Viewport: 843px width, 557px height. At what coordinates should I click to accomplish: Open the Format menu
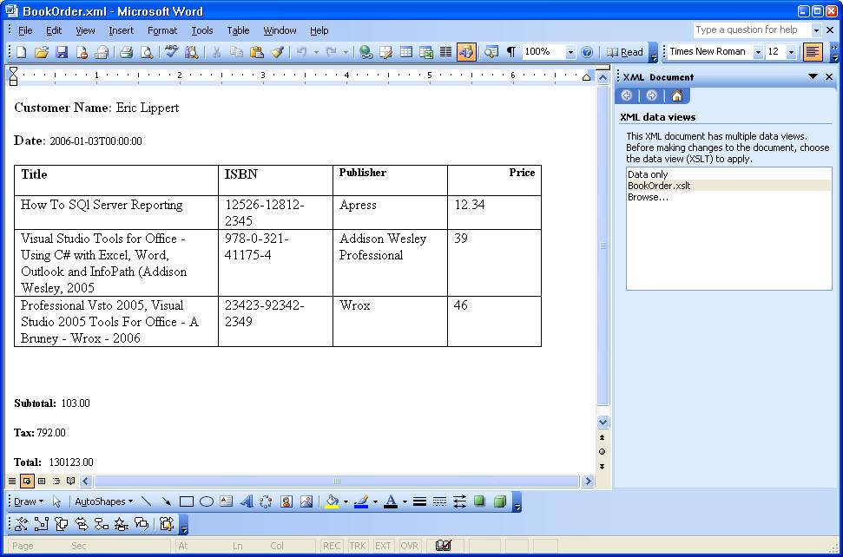click(162, 30)
